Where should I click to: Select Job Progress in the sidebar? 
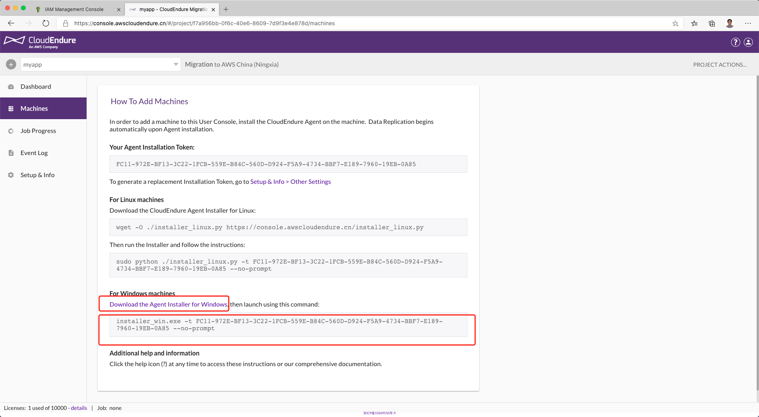[38, 131]
